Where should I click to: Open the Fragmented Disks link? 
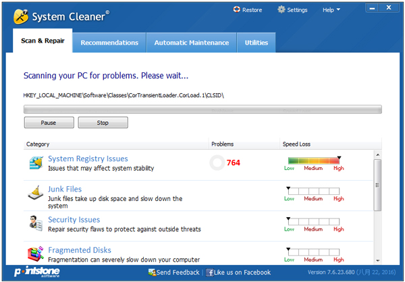click(x=80, y=250)
